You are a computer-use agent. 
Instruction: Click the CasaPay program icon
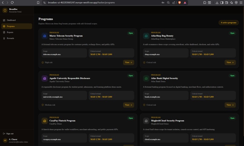45,121
